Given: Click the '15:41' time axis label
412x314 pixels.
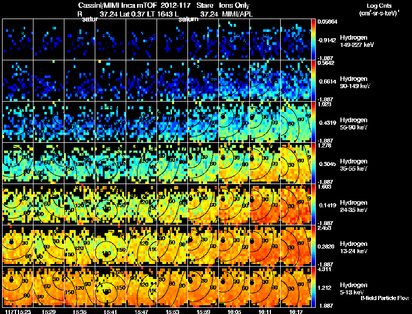Looking at the screenshot, I should [x=110, y=311].
